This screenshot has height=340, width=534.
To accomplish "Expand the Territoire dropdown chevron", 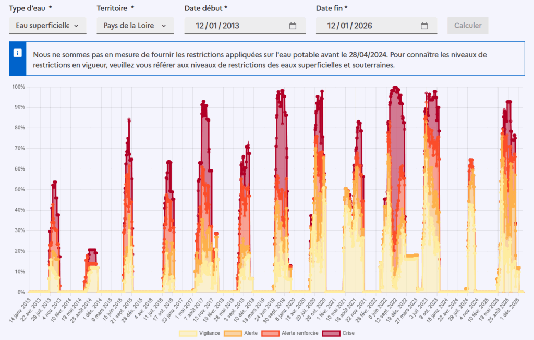I will (x=164, y=26).
